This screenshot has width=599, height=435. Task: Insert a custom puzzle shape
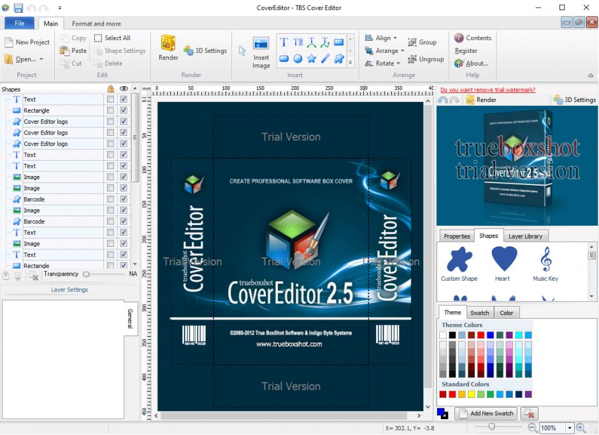[x=339, y=59]
